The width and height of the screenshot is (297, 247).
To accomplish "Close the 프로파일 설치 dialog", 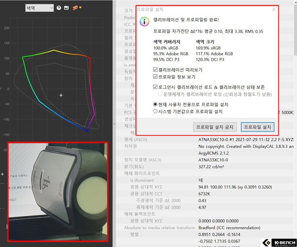I will pyautogui.click(x=274, y=9).
